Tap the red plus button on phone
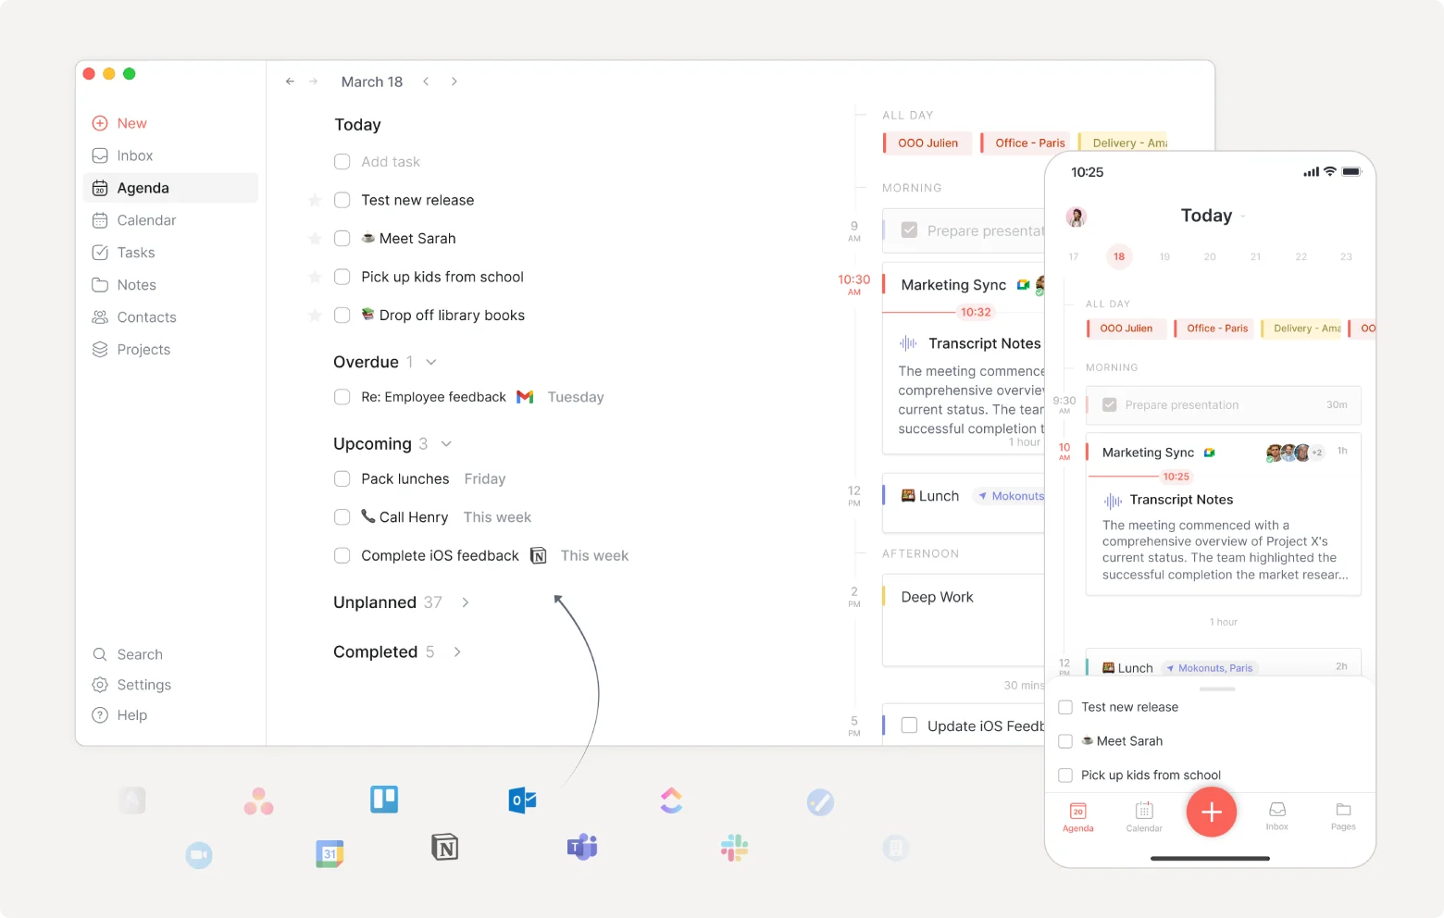1444x918 pixels. (1212, 812)
